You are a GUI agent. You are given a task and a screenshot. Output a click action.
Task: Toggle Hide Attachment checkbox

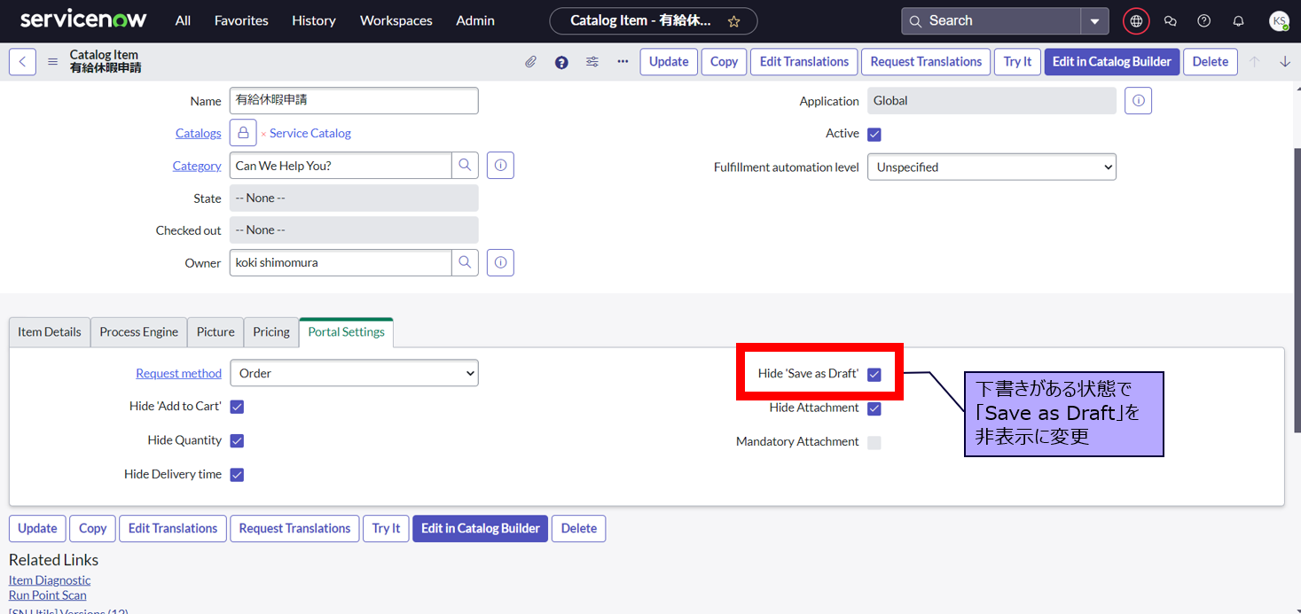(874, 408)
